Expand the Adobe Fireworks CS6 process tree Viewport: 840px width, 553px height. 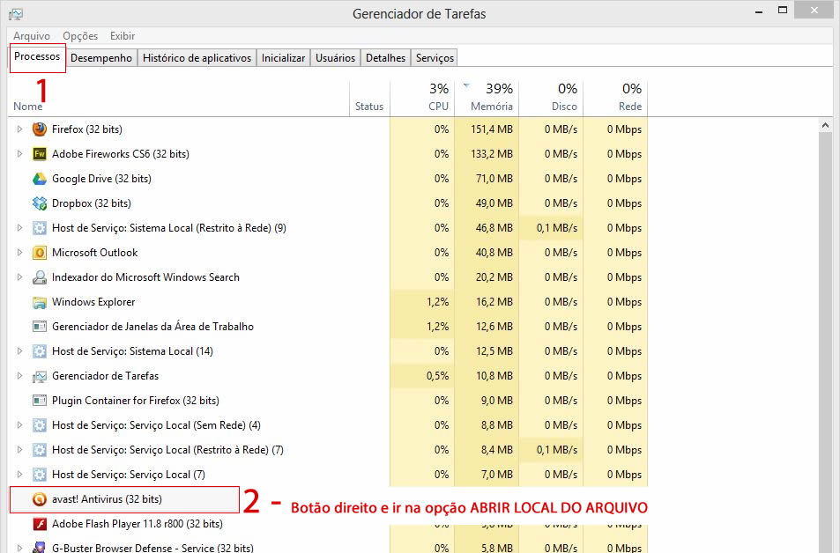click(x=19, y=154)
